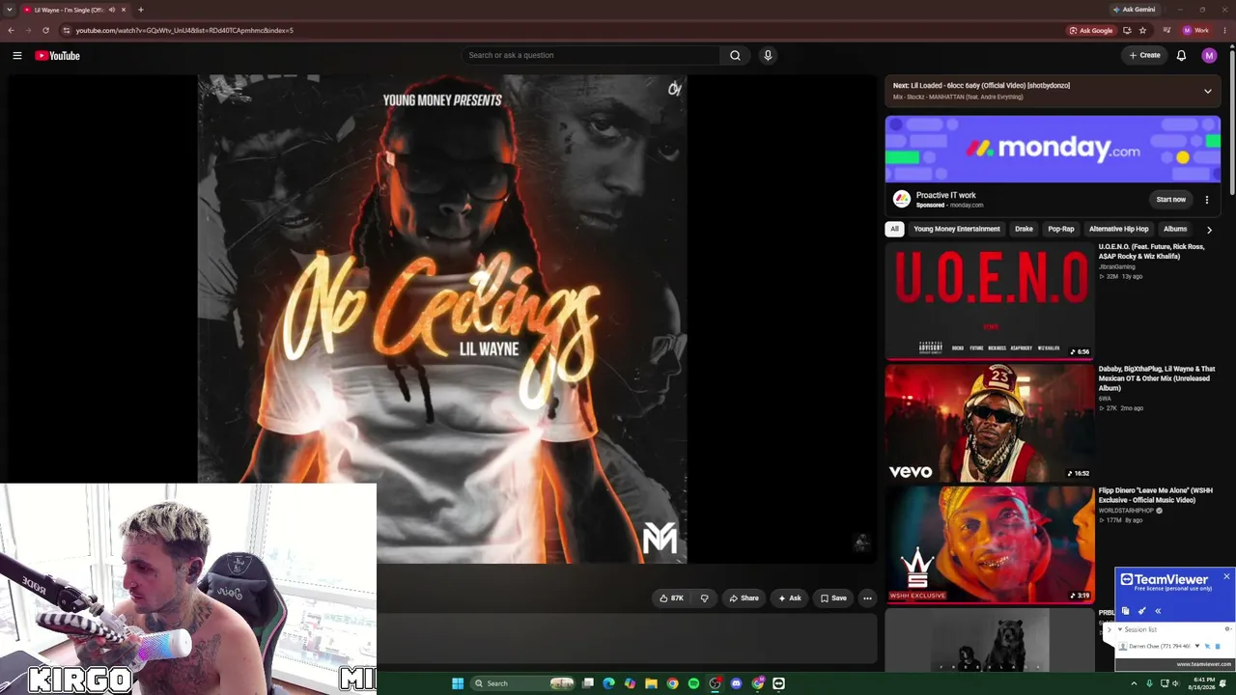
Task: Open the monday.com ad options menu
Action: click(x=1207, y=200)
